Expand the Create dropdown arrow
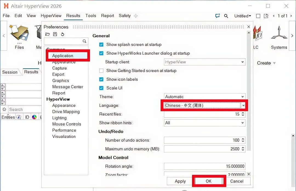This screenshot has width=296, height=191. 274,63
